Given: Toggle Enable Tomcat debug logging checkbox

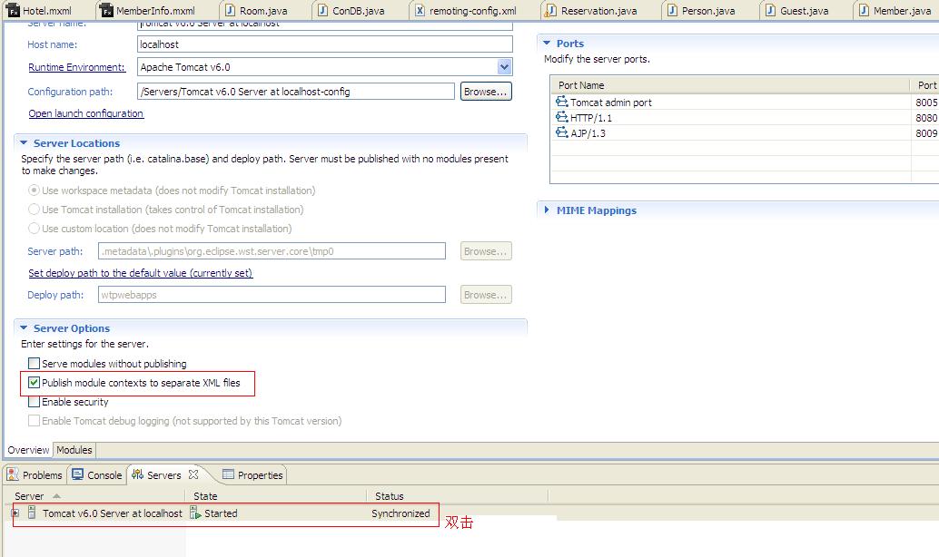Looking at the screenshot, I should [35, 421].
